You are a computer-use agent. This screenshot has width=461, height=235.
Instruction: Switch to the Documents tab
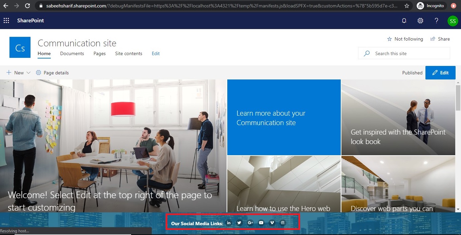coord(72,53)
